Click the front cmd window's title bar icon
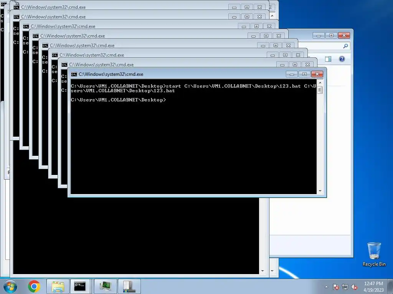Viewport: 393px width, 294px height. coord(74,74)
